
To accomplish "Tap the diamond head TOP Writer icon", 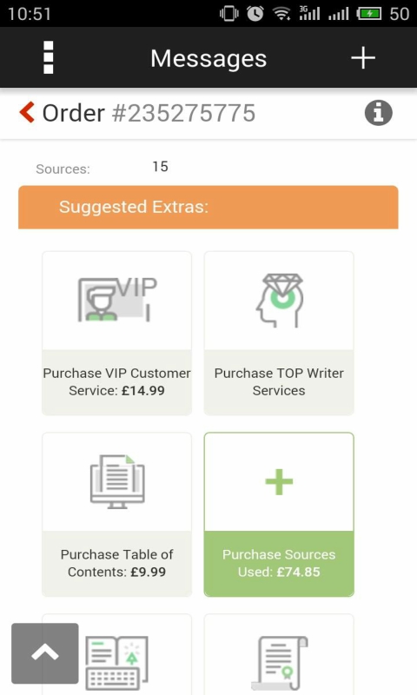I will pyautogui.click(x=279, y=300).
